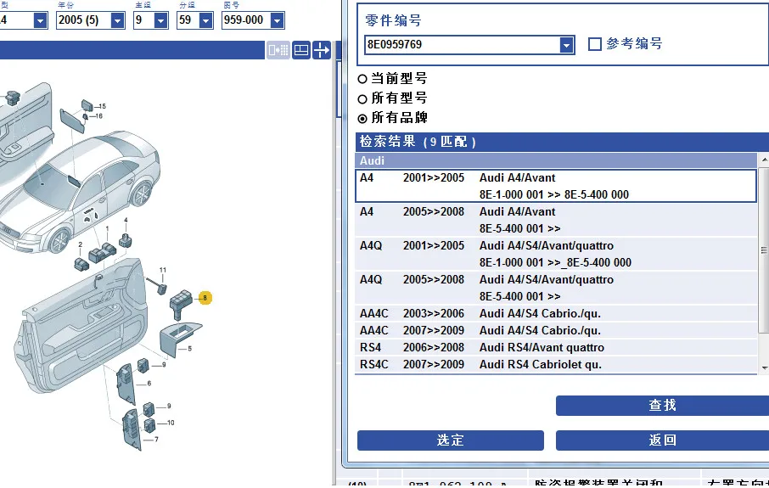The image size is (769, 488).
Task: Select A4Q 2001>>2005 quattro result row
Action: [556, 254]
